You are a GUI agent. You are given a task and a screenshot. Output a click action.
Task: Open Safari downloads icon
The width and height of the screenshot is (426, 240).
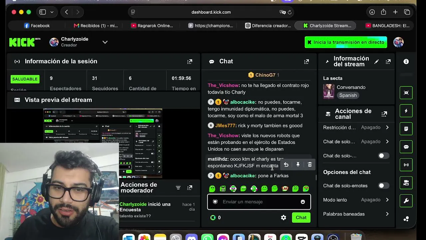tap(372, 12)
